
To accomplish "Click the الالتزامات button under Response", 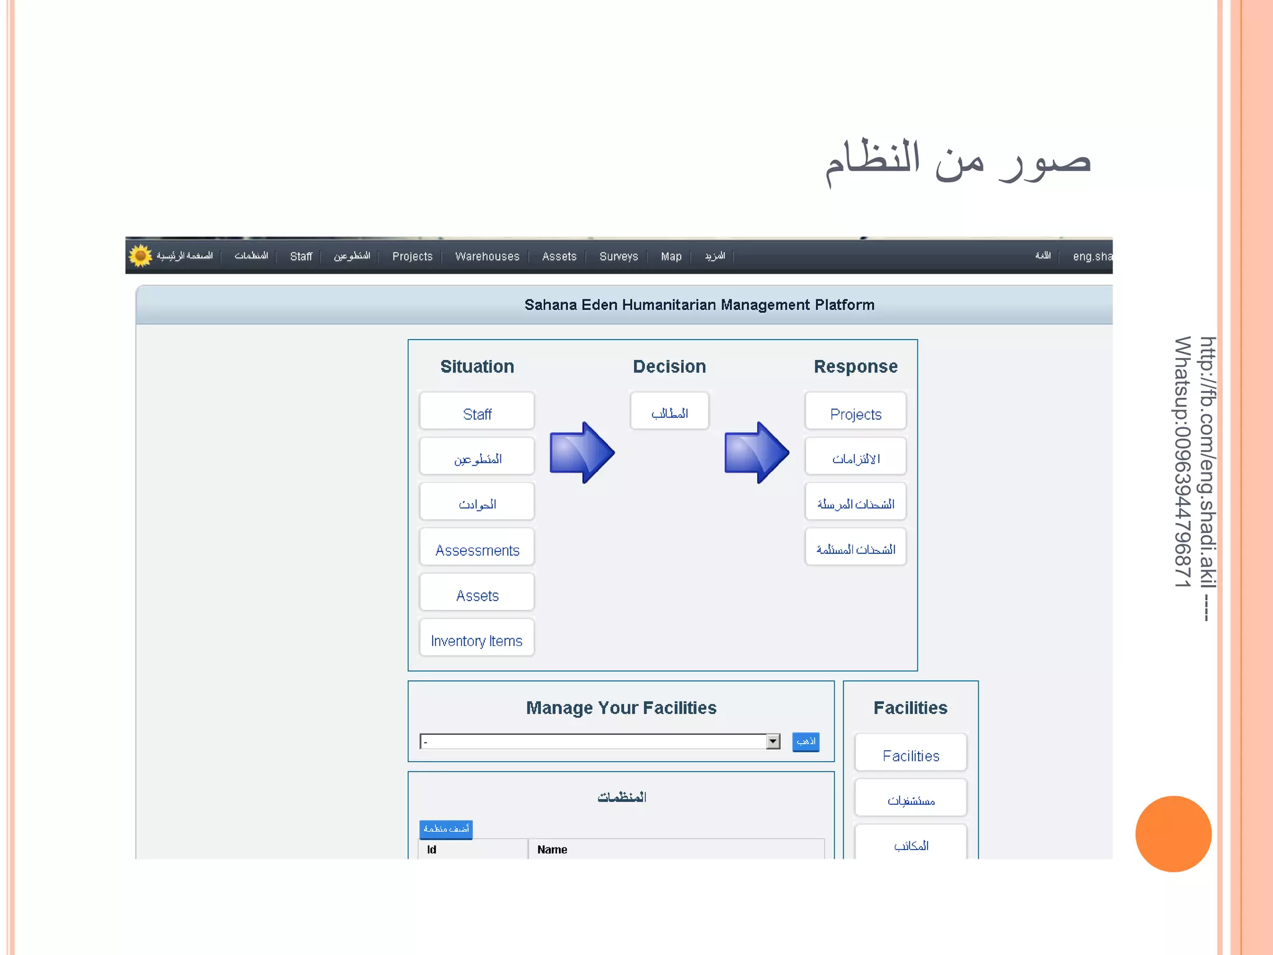I will (855, 456).
